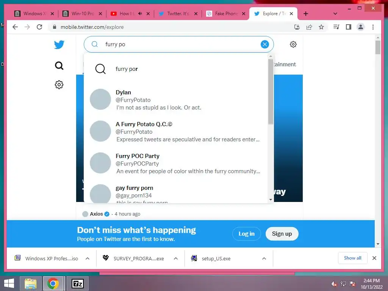Click the Twitter bird logo

[59, 45]
